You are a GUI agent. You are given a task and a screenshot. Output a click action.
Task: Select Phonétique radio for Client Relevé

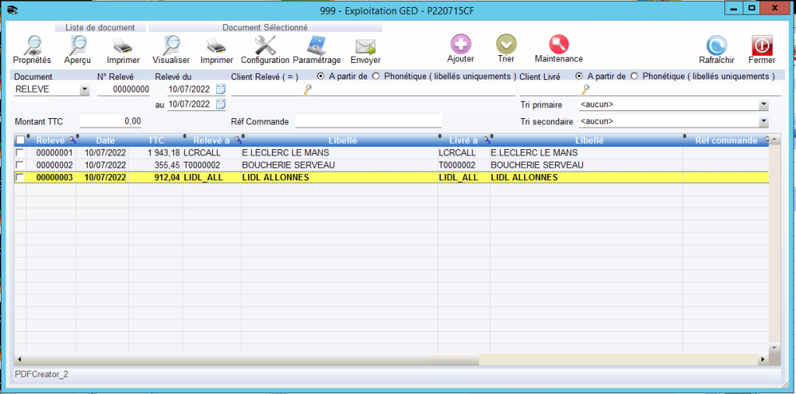[x=376, y=76]
